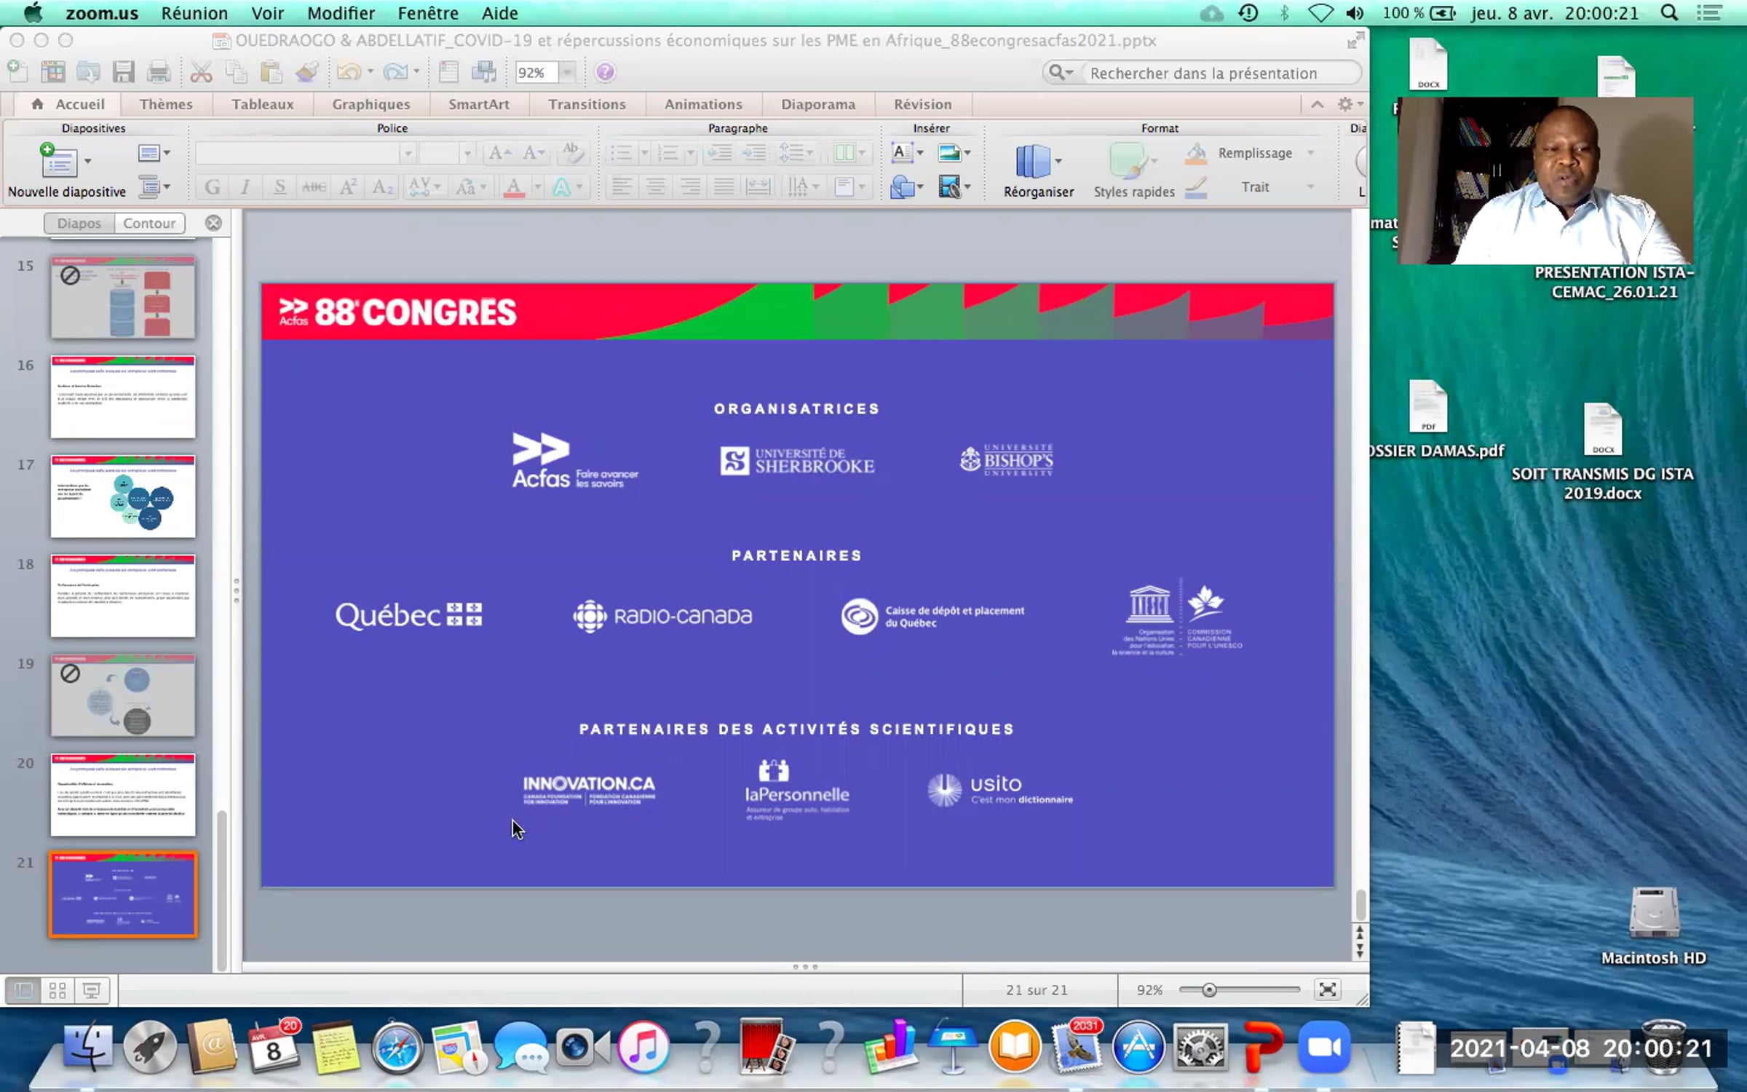Switch to the Contour pane tab
Viewport: 1747px width, 1092px height.
(x=149, y=223)
